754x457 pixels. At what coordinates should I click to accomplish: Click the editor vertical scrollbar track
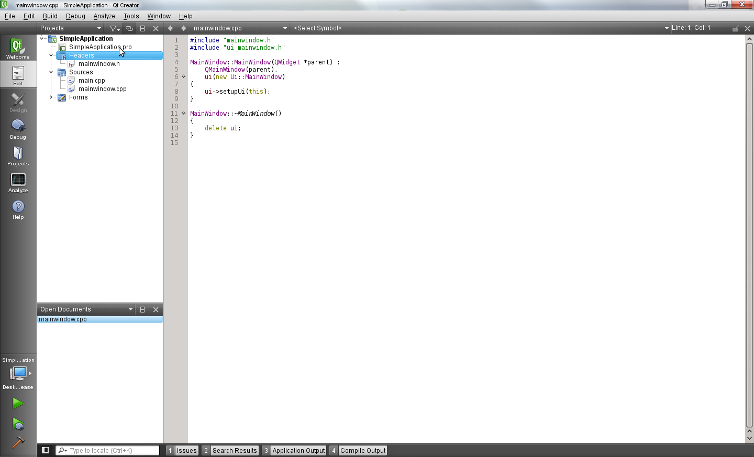tap(749, 236)
